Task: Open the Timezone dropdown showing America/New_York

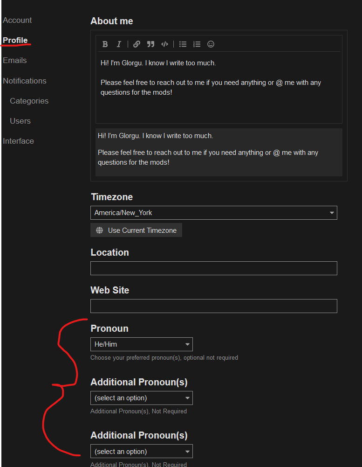Action: (213, 213)
